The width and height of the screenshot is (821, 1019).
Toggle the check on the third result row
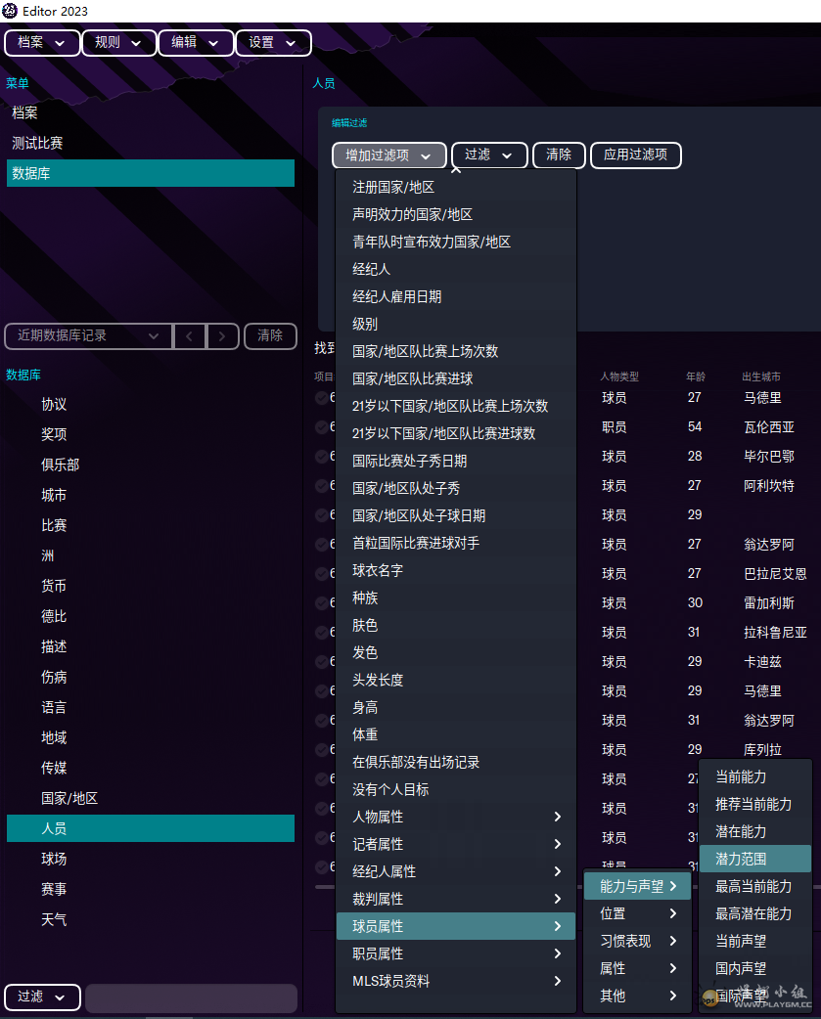click(322, 457)
